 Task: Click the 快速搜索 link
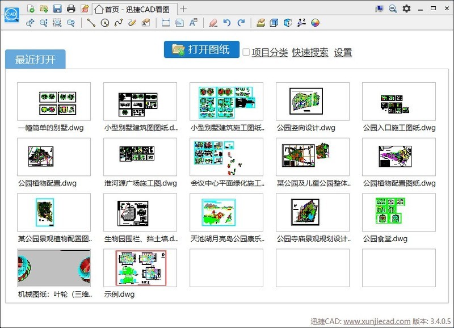[x=310, y=53]
